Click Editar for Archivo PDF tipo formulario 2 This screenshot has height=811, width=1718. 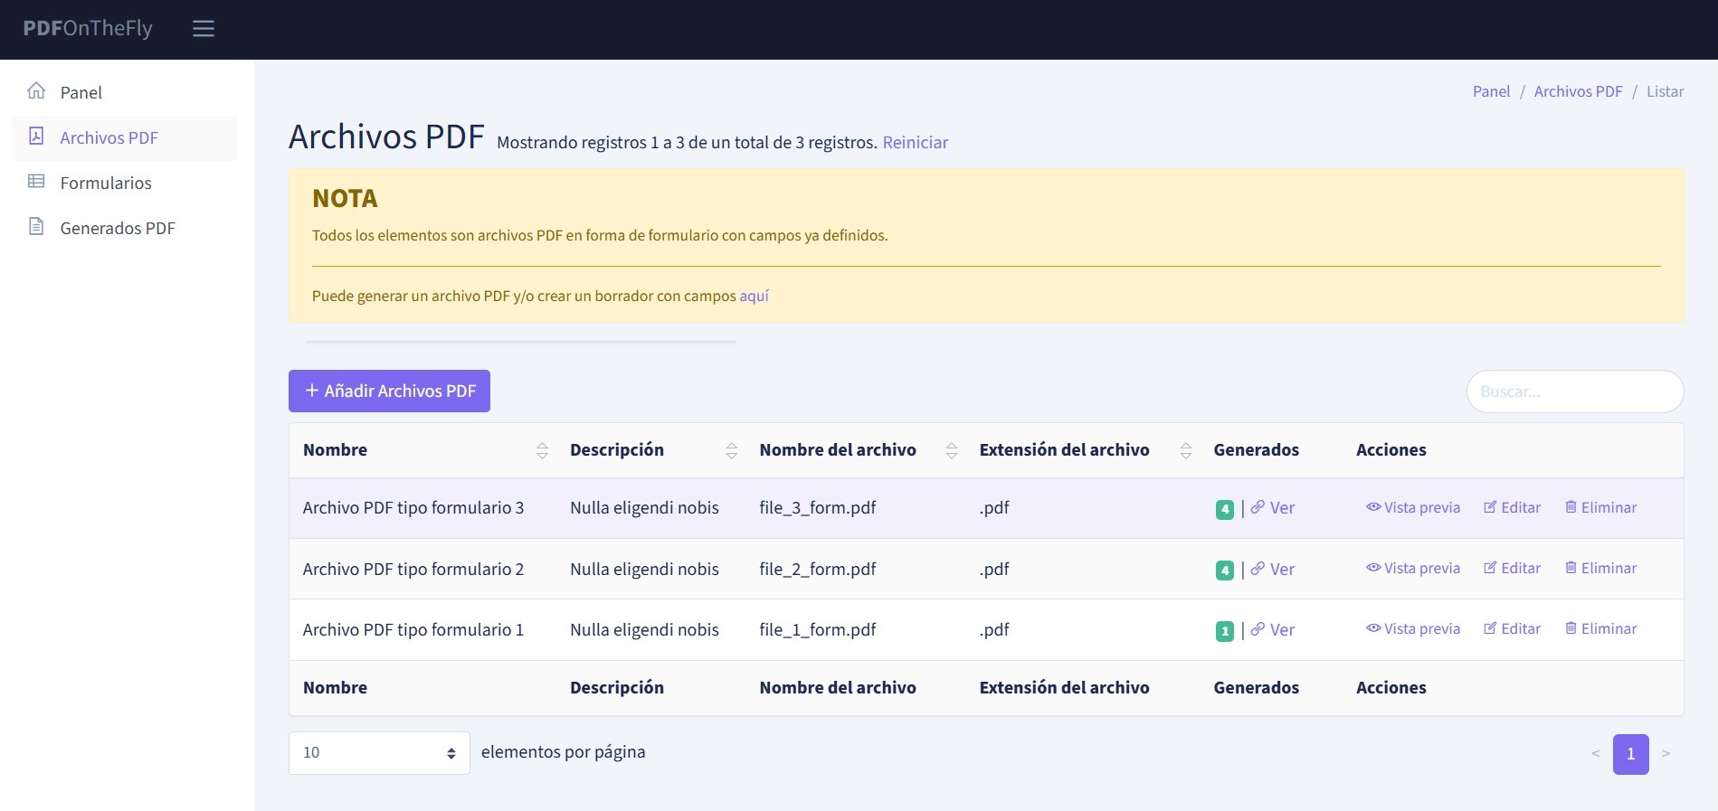click(1512, 568)
